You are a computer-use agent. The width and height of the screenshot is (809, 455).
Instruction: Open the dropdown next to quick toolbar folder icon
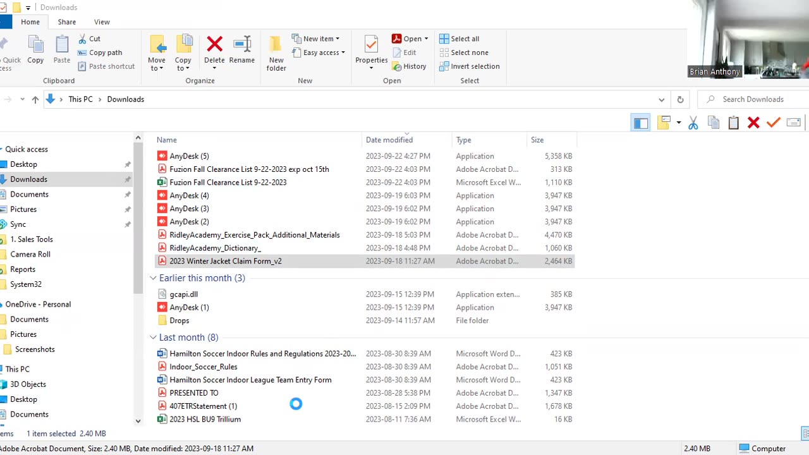point(678,123)
